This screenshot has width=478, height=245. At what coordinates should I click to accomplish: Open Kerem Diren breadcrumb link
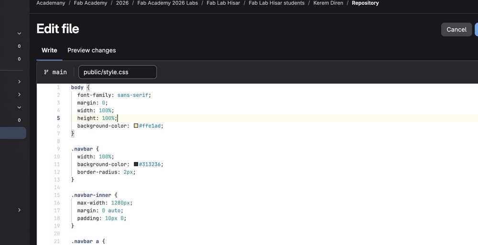[328, 3]
